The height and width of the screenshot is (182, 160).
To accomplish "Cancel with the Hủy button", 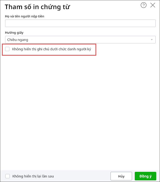I will point(121,176).
